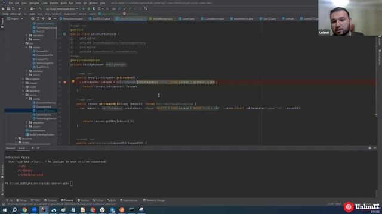Screen dimensions: 382x214
Task: Switch to PersonService.java tab
Action: pyautogui.click(x=73, y=18)
